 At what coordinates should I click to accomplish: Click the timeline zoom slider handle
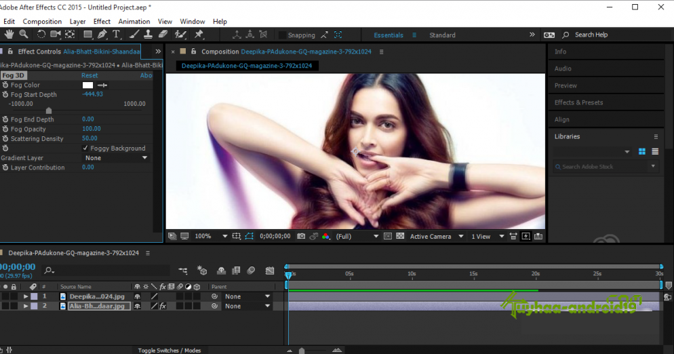point(302,351)
